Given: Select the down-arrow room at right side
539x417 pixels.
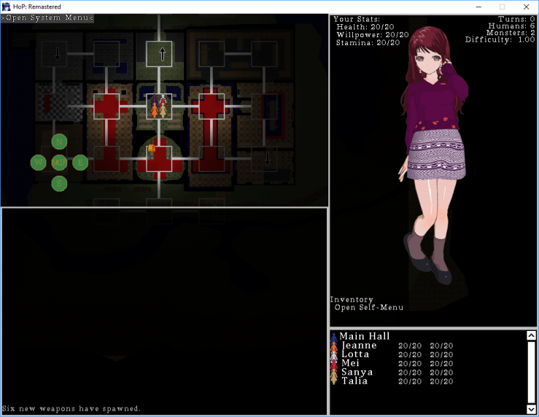Looking at the screenshot, I should (265, 158).
